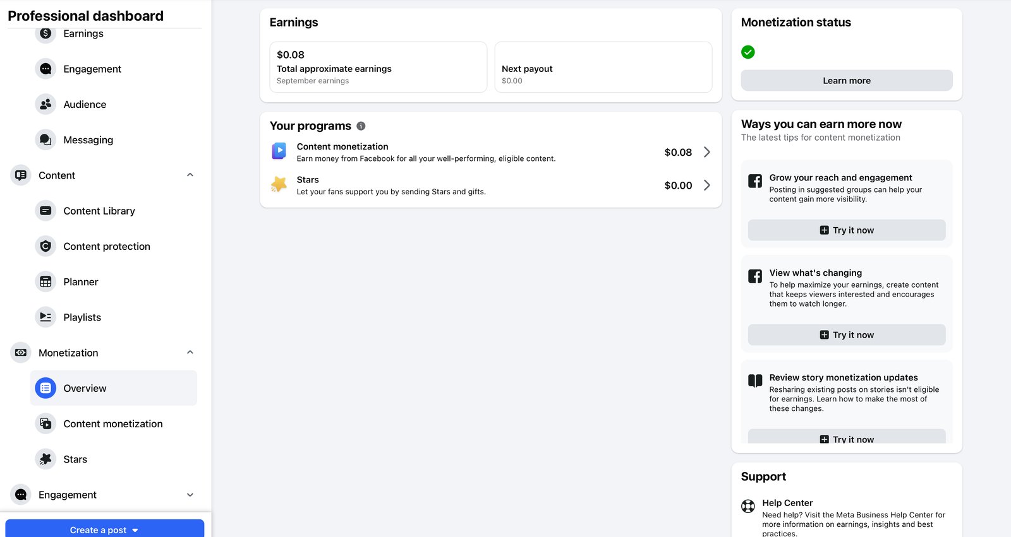
Task: Click the Create a post button
Action: (x=105, y=528)
